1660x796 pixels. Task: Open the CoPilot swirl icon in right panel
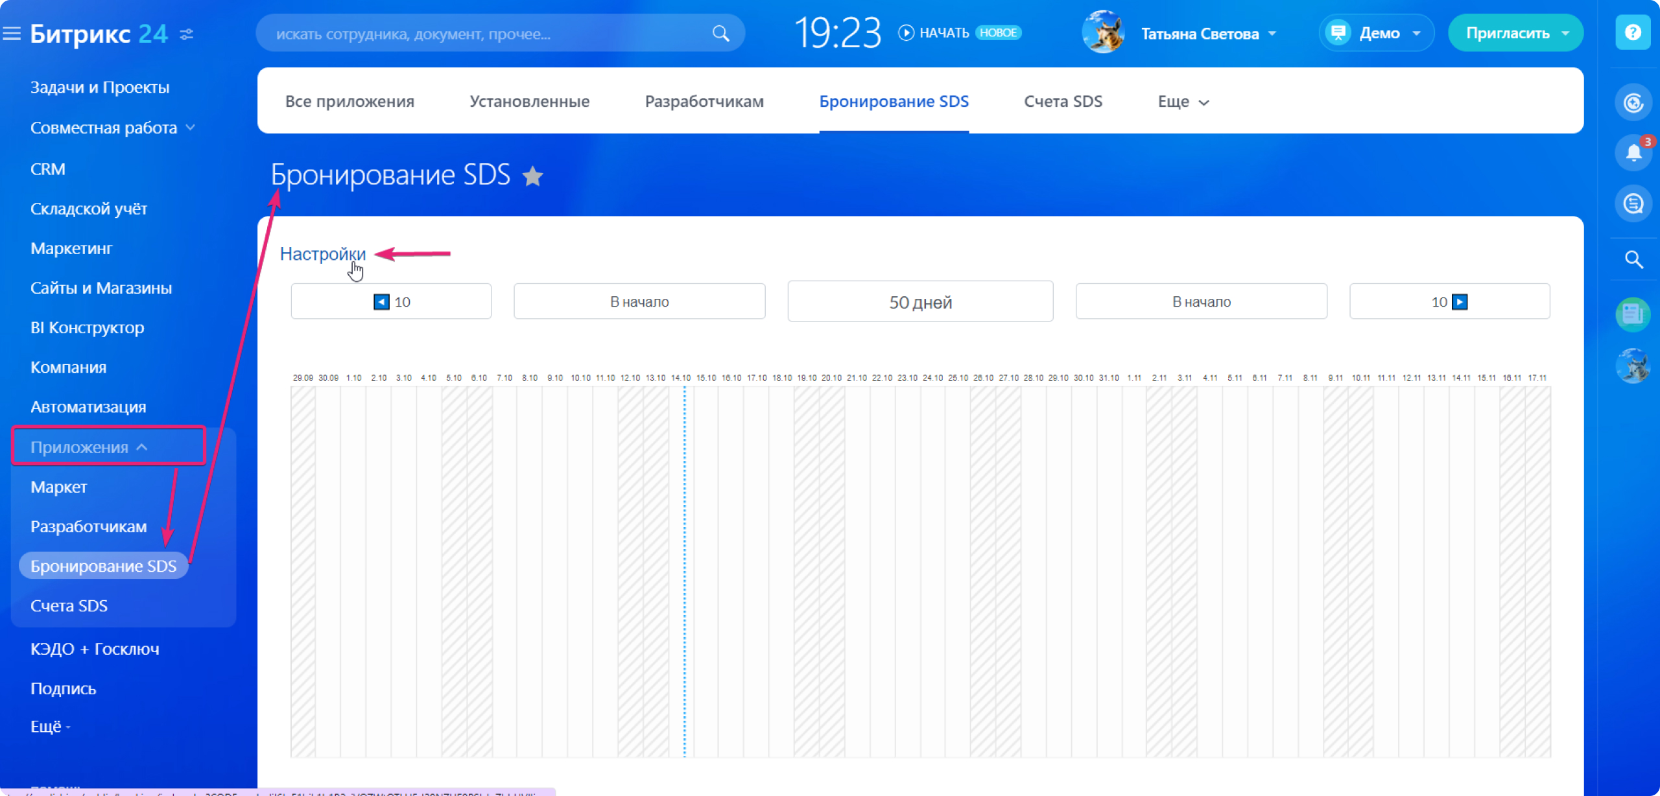click(1633, 102)
